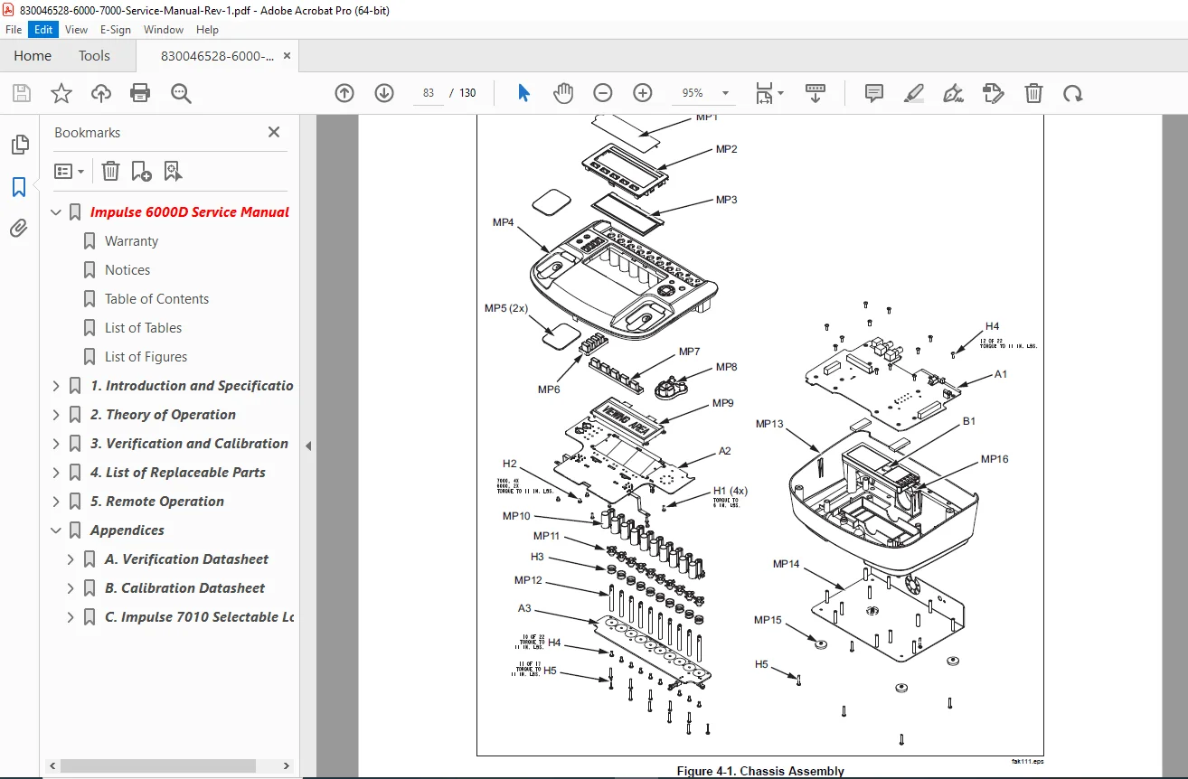1188x779 pixels.
Task: Open the View menu
Action: click(x=76, y=29)
